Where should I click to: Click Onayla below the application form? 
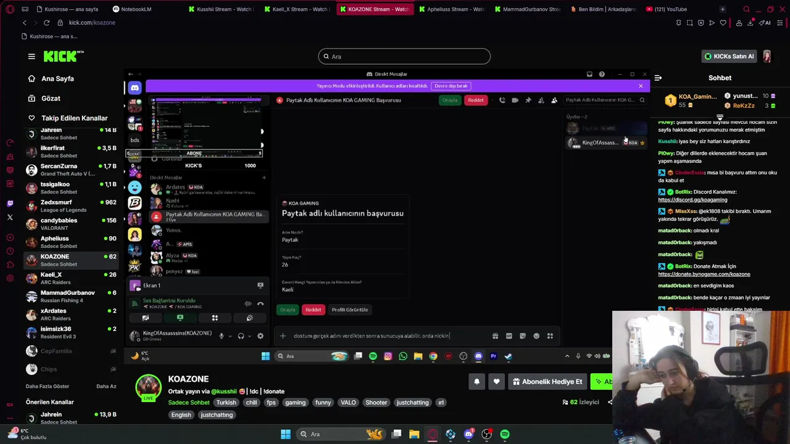[x=288, y=310]
